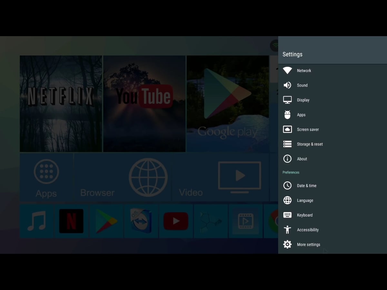The image size is (387, 290).
Task: Click the Language globe icon
Action: (287, 200)
